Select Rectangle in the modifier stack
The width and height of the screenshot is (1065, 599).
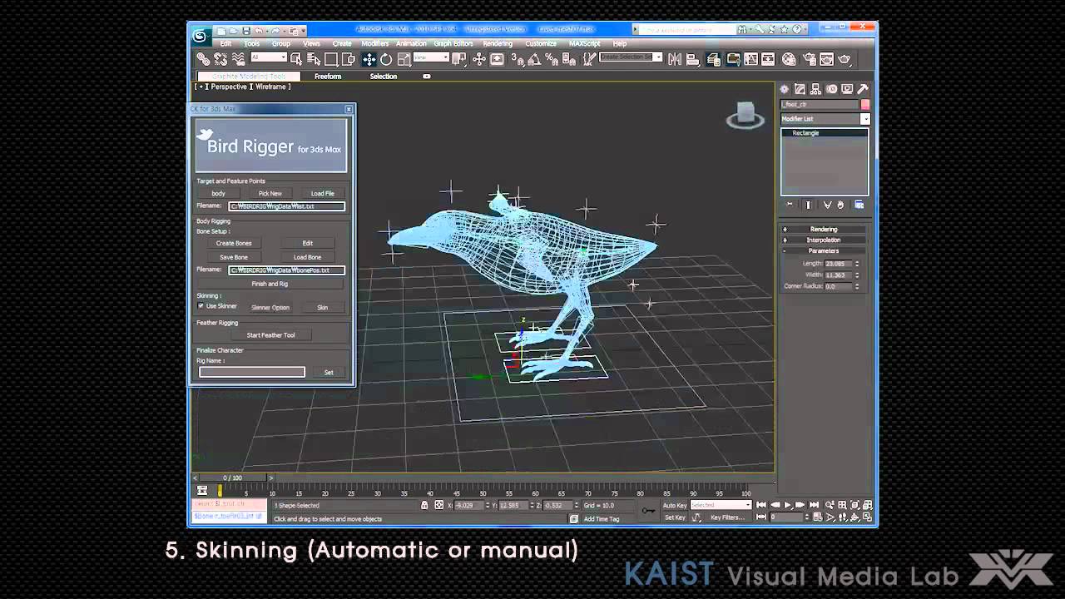[805, 133]
